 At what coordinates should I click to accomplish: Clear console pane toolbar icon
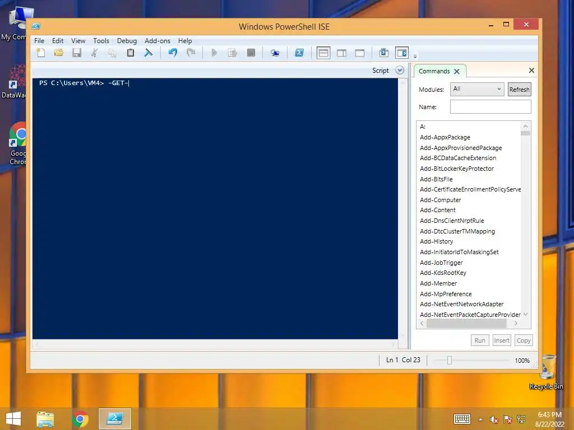(148, 53)
